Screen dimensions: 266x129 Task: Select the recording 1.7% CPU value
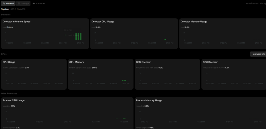point(9,106)
